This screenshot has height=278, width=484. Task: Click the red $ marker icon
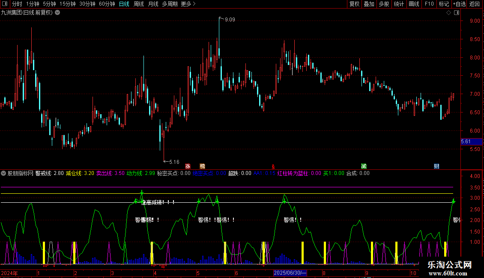(273, 166)
